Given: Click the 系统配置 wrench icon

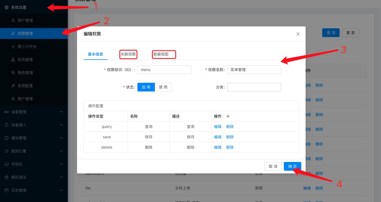Looking at the screenshot, I should click(x=13, y=86).
